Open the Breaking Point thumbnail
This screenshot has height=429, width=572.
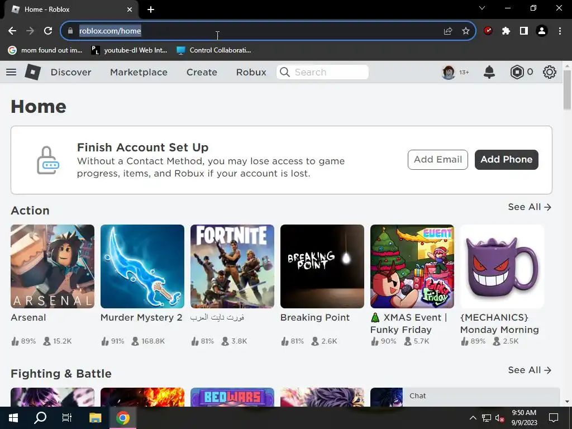pos(322,266)
